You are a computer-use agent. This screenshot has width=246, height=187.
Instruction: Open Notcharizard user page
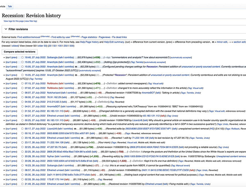click(x=53, y=93)
